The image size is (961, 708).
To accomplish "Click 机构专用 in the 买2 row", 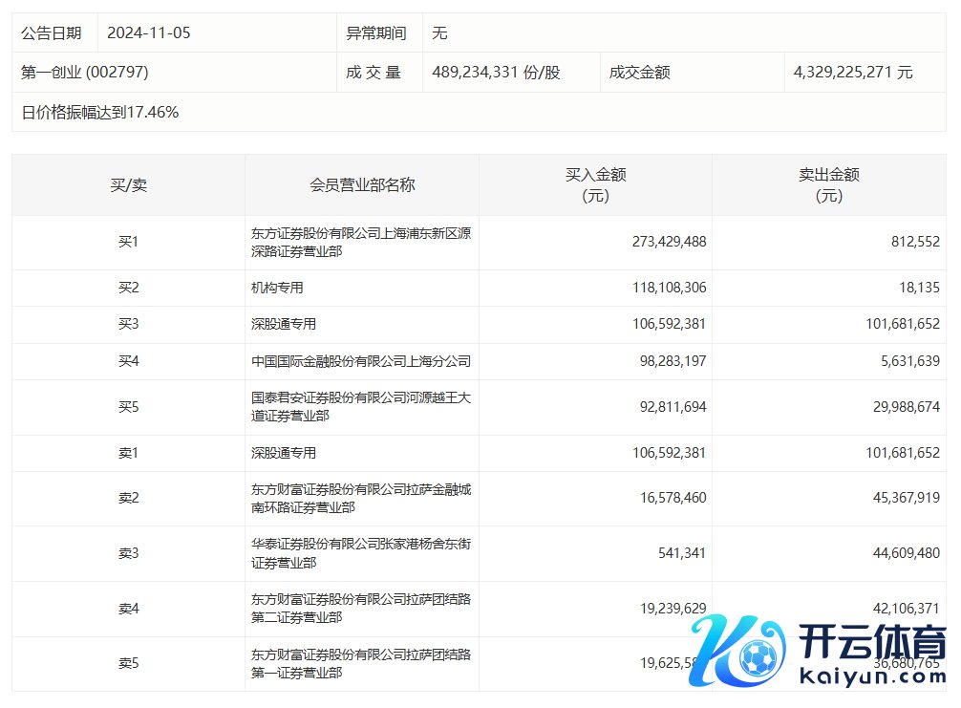I will click(x=278, y=288).
